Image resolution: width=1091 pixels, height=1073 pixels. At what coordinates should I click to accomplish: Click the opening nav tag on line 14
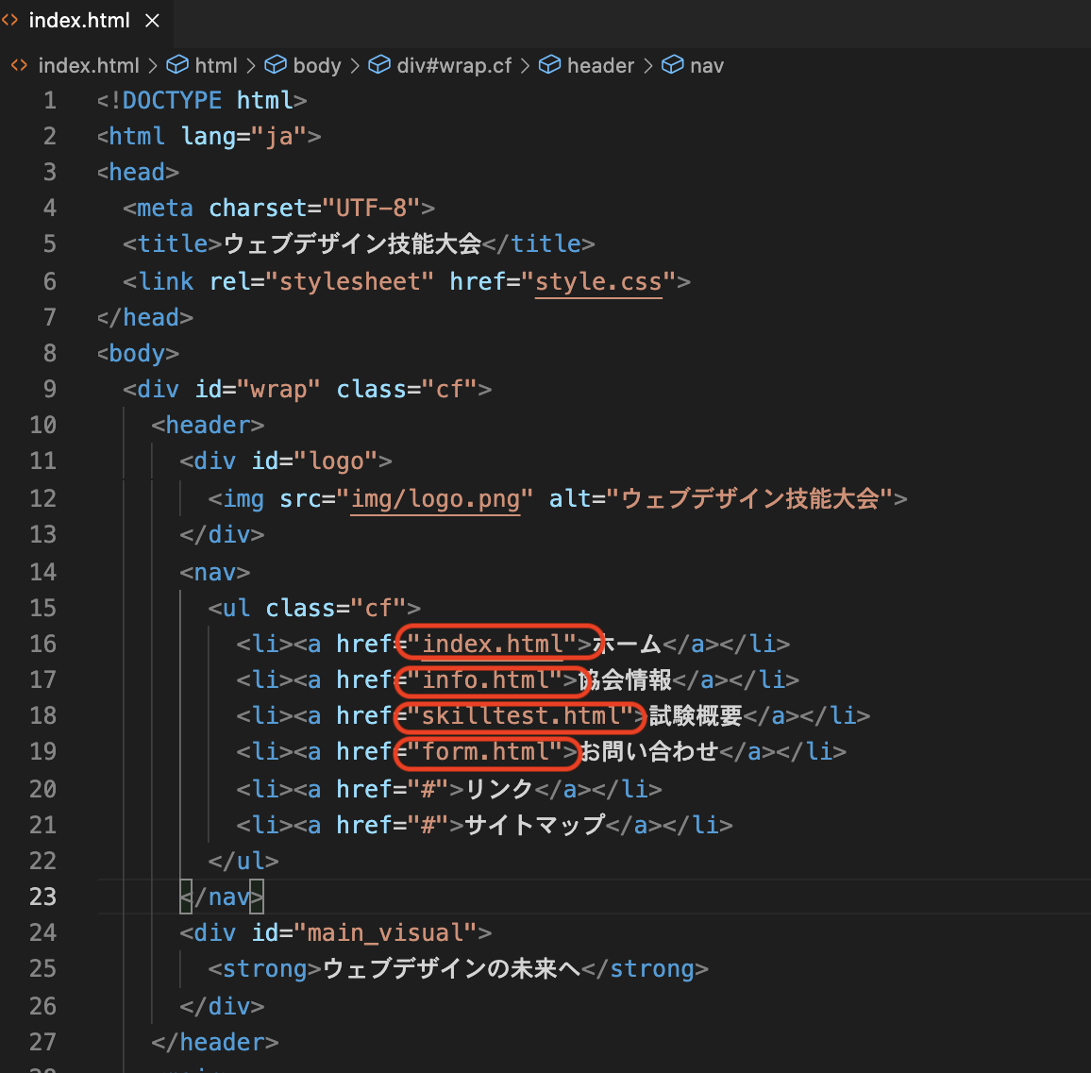[215, 573]
